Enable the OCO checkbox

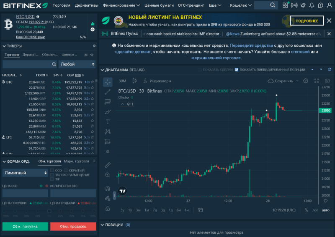(52, 170)
